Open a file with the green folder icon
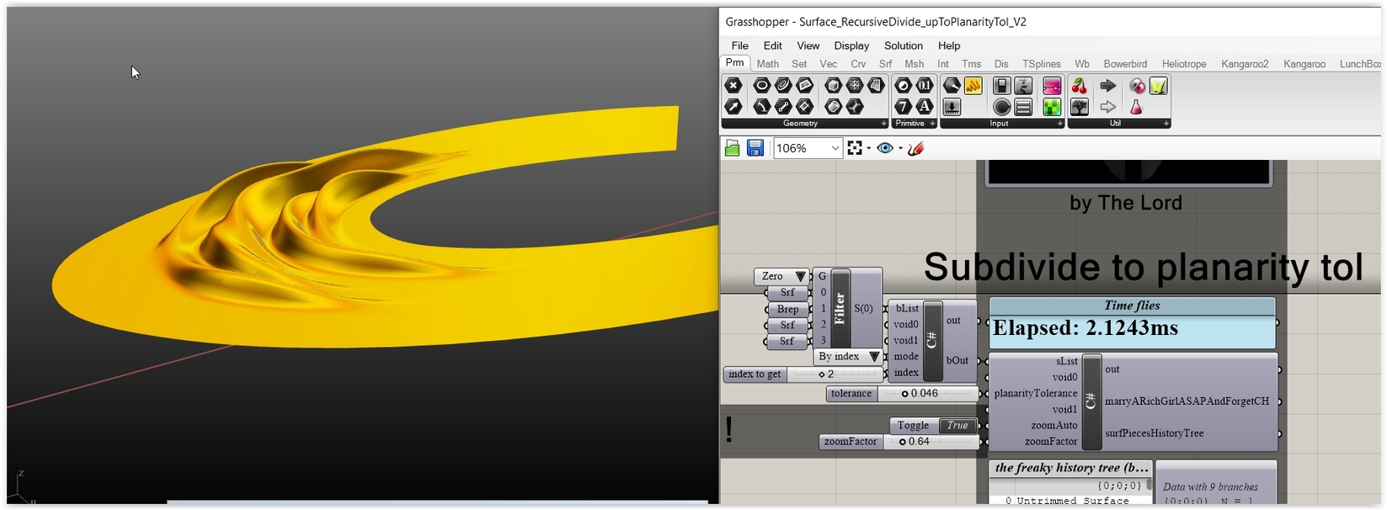This screenshot has height=510, width=1387. pos(732,148)
